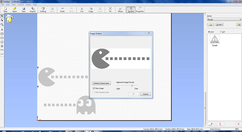This screenshot has height=132, width=242.
Task: Select the freehand curve tool
Action: point(2,54)
